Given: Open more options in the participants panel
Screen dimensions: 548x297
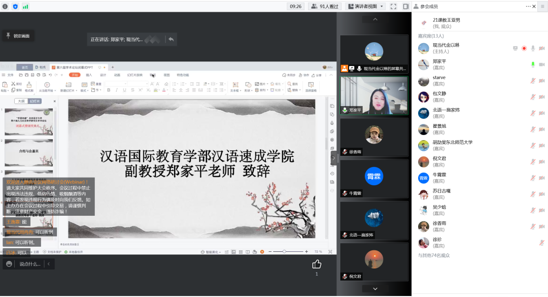Looking at the screenshot, I should click(x=528, y=6).
